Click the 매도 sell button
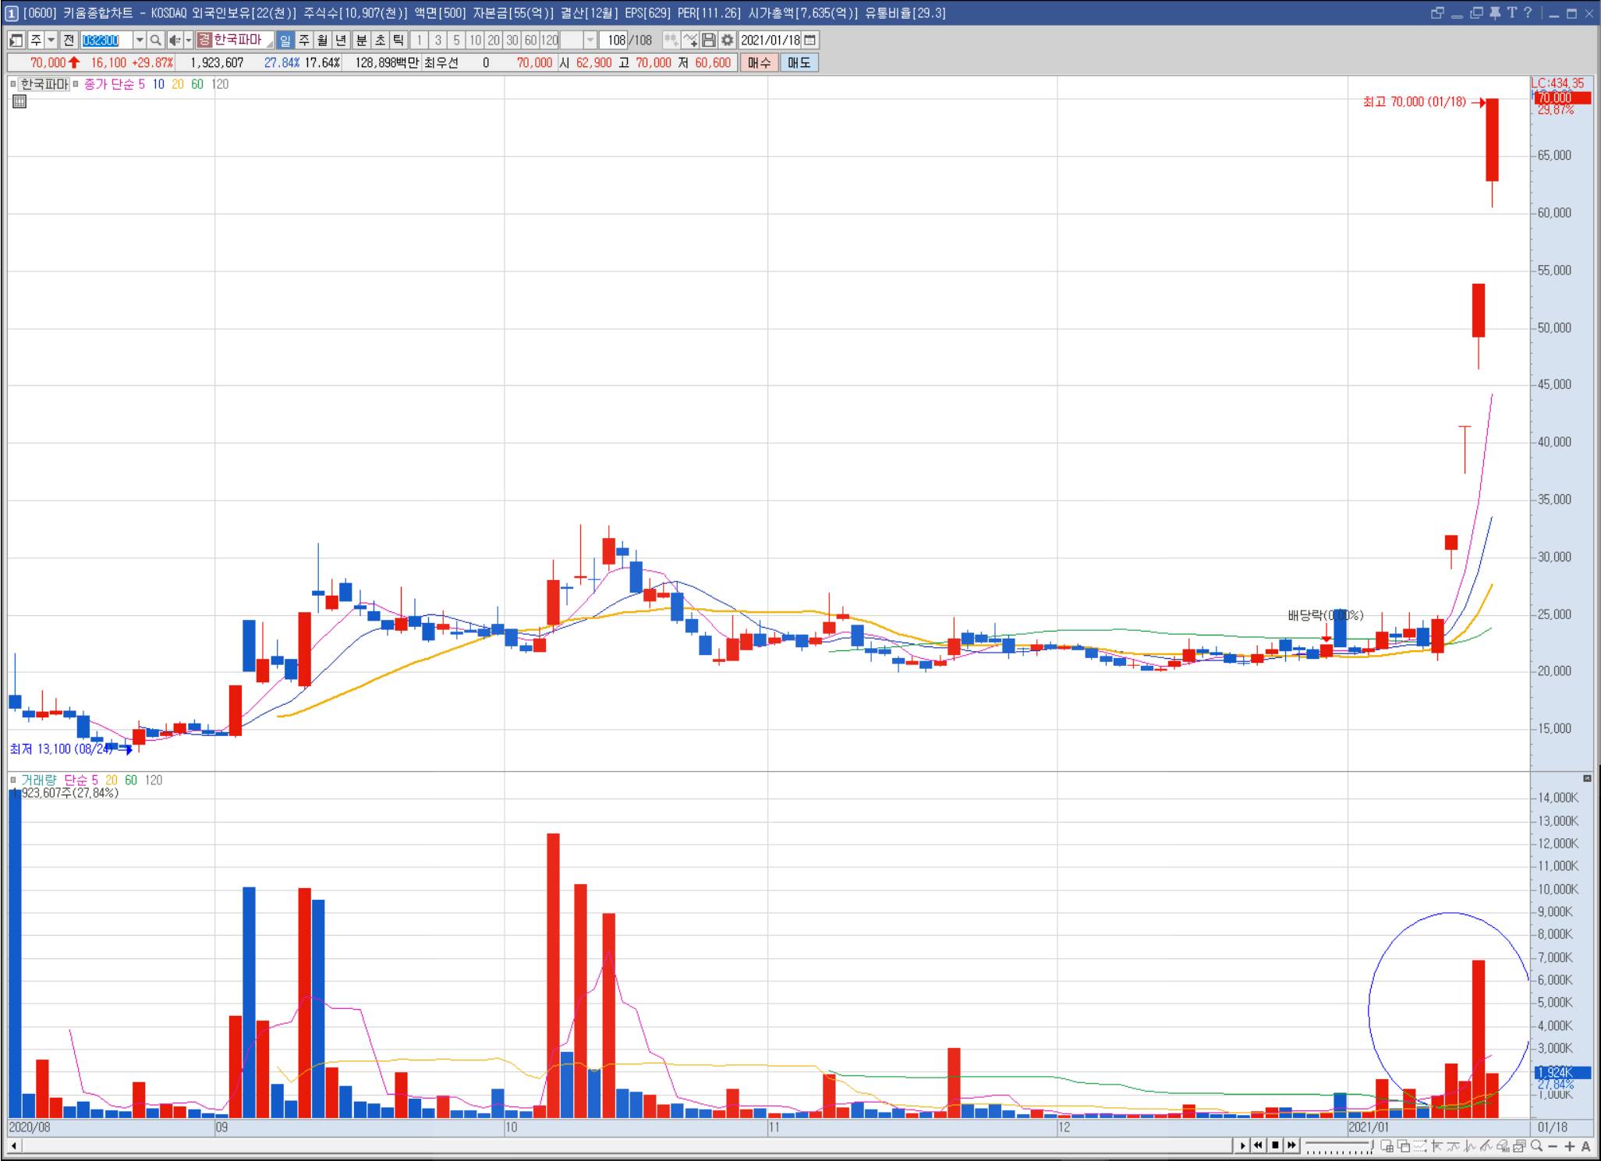 [x=799, y=63]
